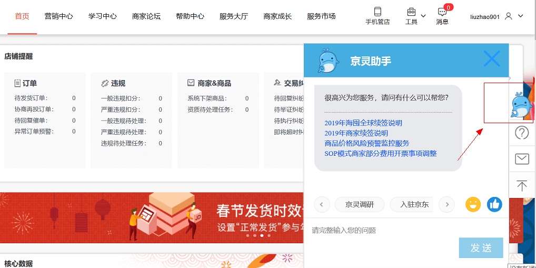This screenshot has height=268, width=536.
Task: Open 严重违规待处理 row
Action: tap(131, 132)
